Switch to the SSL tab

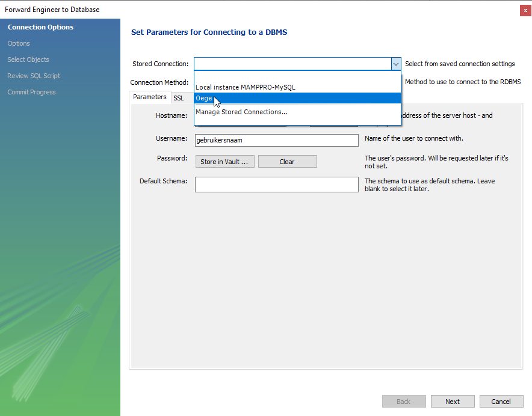[x=178, y=97]
